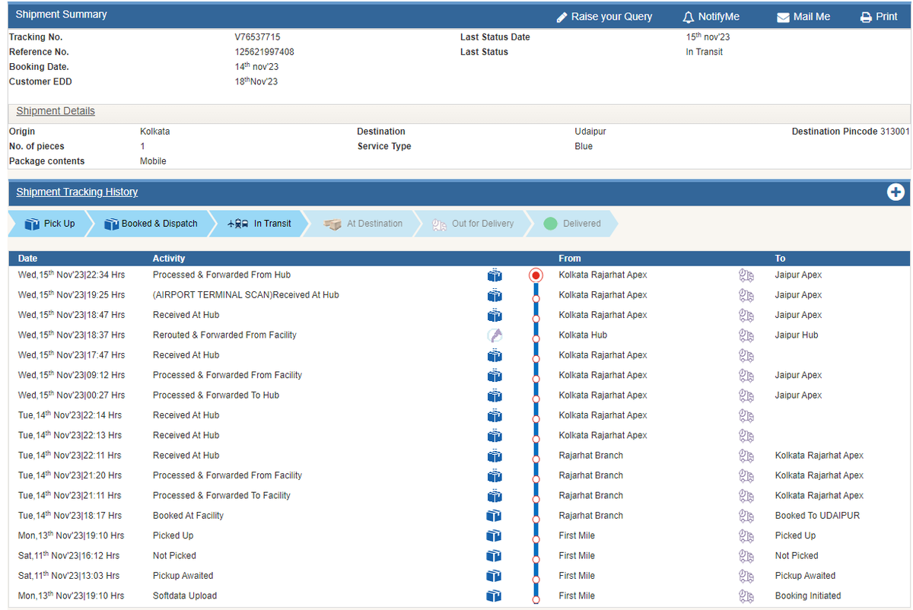913x610 pixels.
Task: Open the Shipment Details heading link
Action: pos(56,111)
